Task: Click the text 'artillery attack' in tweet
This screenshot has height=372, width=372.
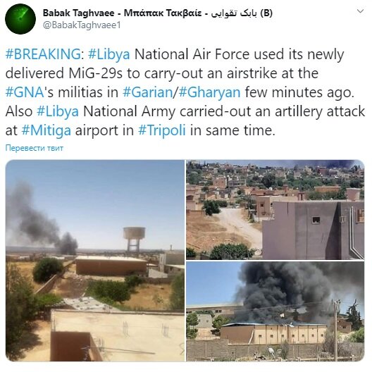Action: click(320, 111)
